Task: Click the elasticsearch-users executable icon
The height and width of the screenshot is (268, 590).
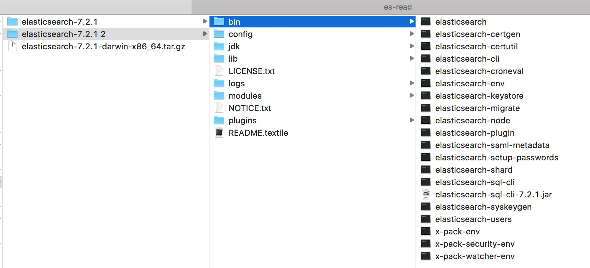Action: (x=426, y=219)
